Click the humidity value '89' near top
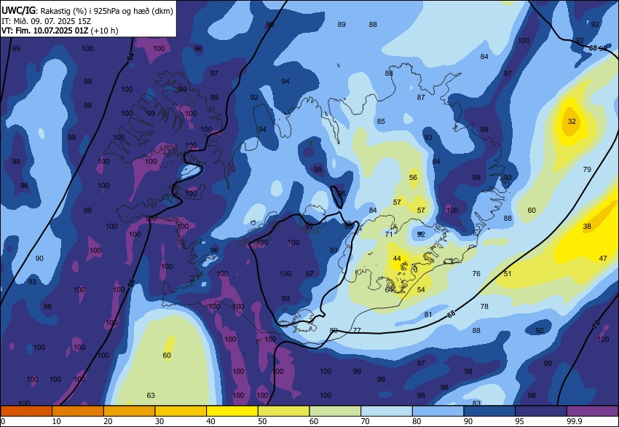The image size is (619, 427). 342,25
